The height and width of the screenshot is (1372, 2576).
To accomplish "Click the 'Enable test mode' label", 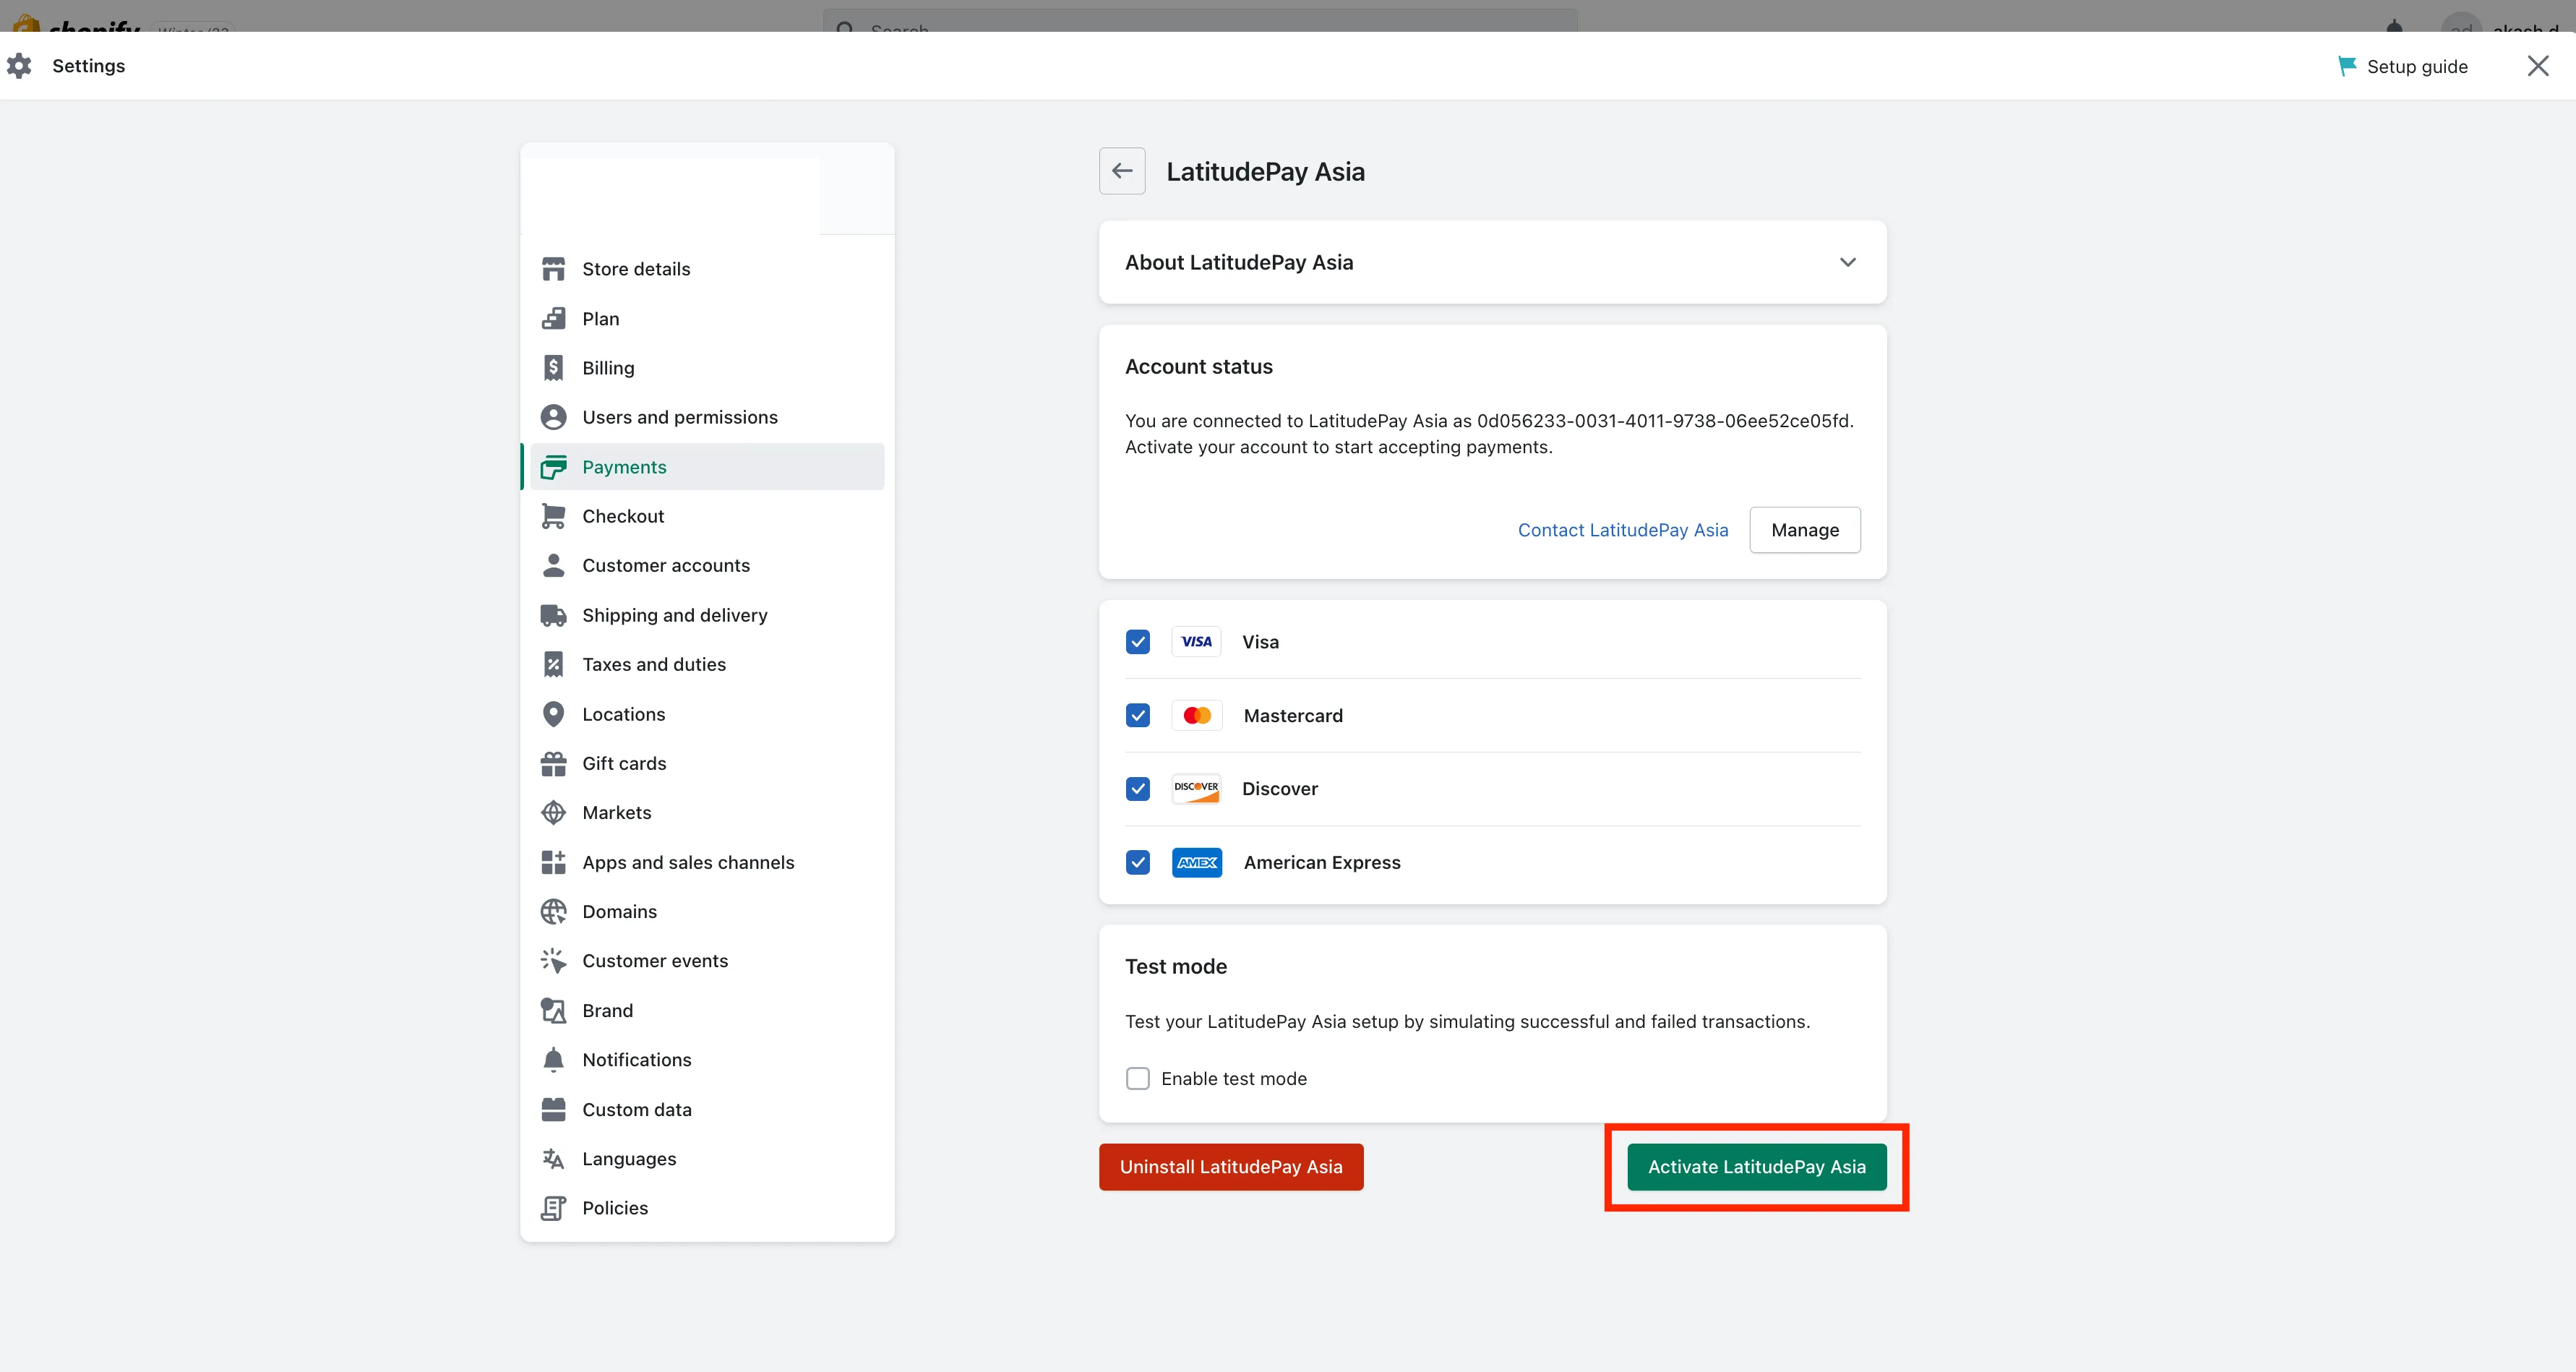I will (x=1233, y=1079).
